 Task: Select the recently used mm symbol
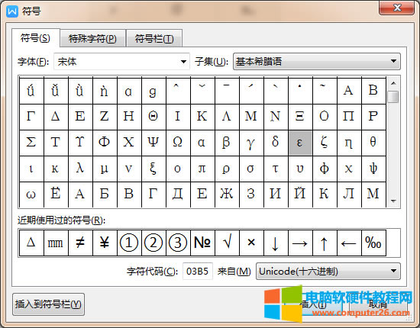pyautogui.click(x=56, y=243)
